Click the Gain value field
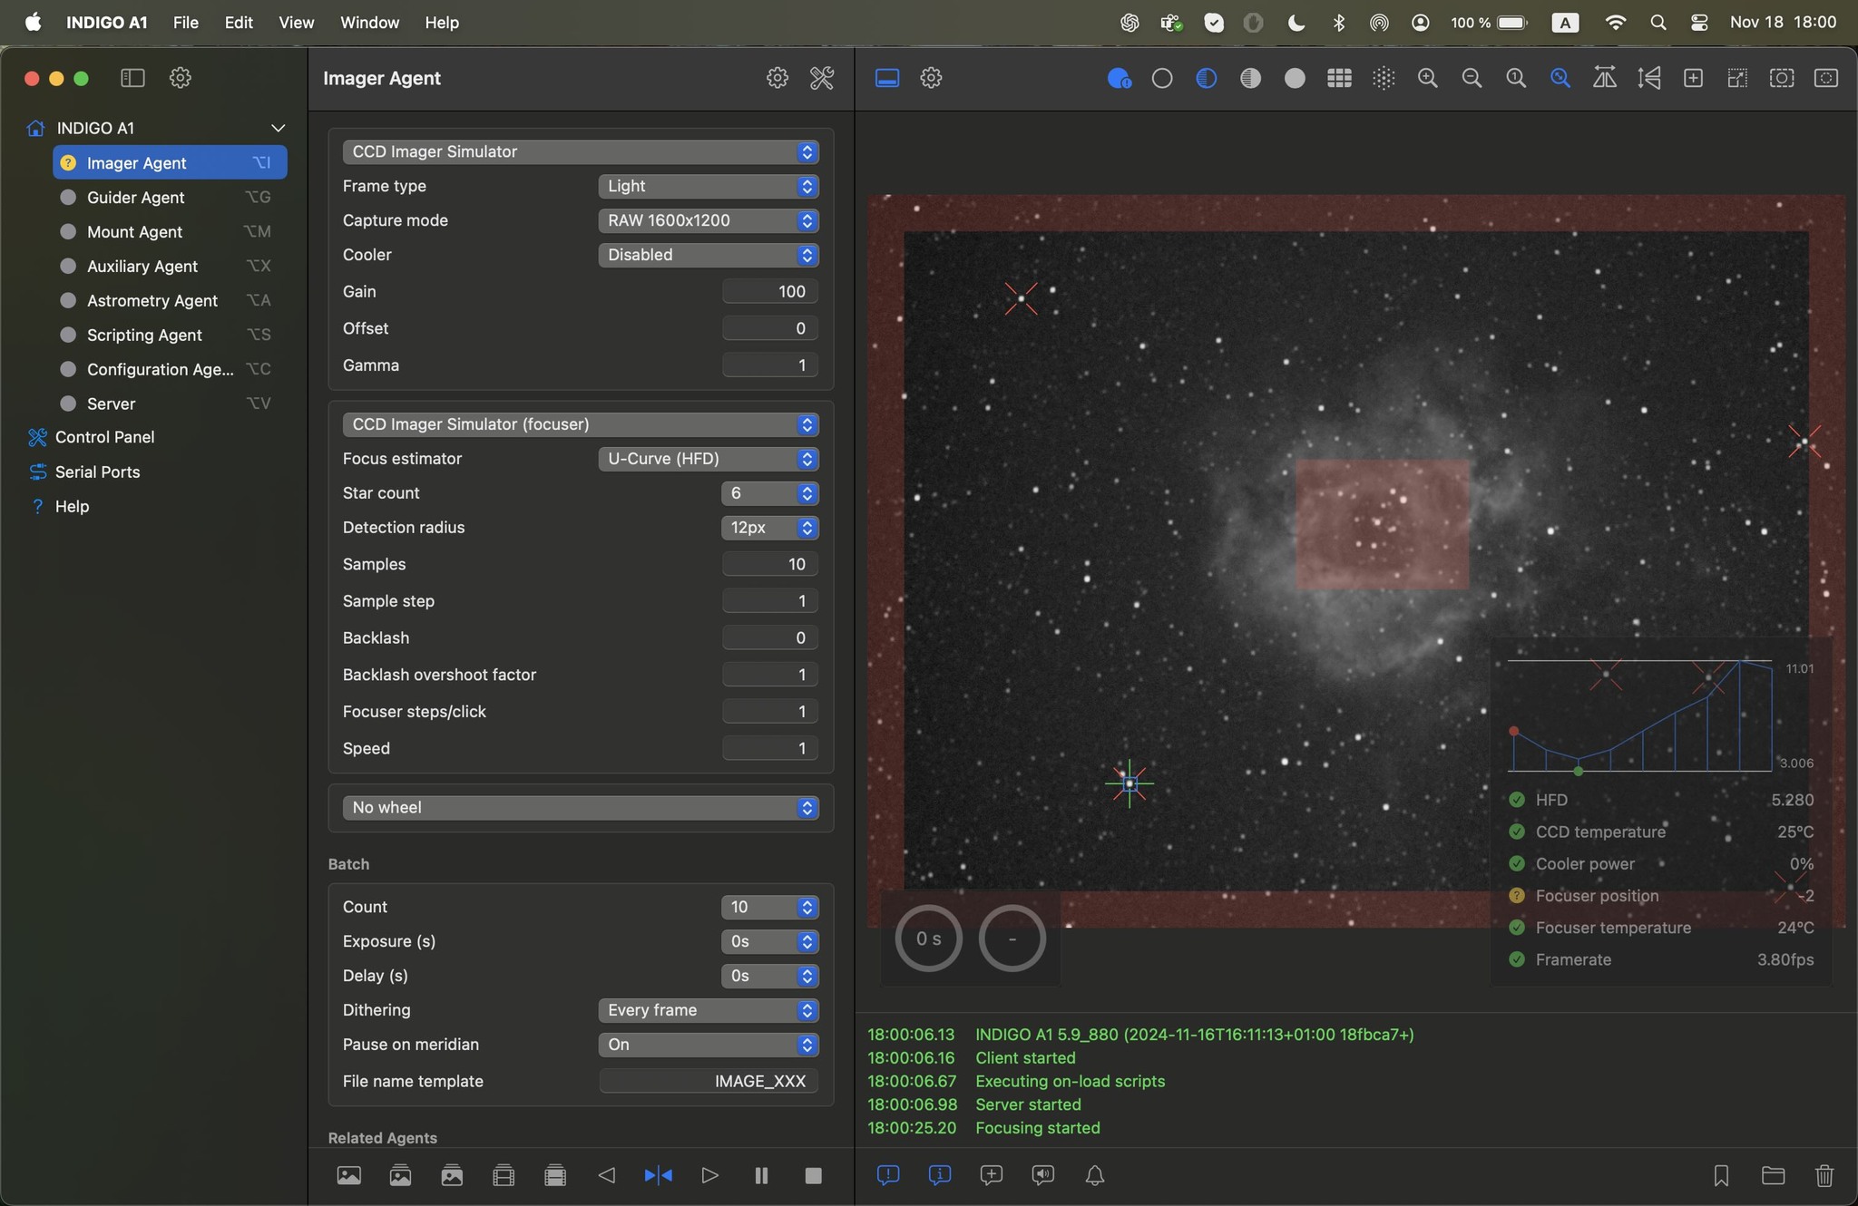Screen dimensions: 1858x1206 770,291
